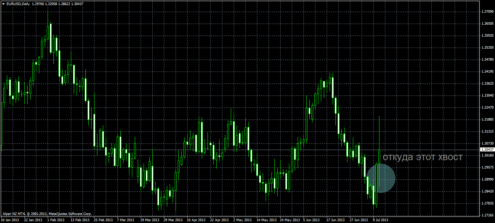Click the 22 Apr 2013 date label

click(220, 220)
